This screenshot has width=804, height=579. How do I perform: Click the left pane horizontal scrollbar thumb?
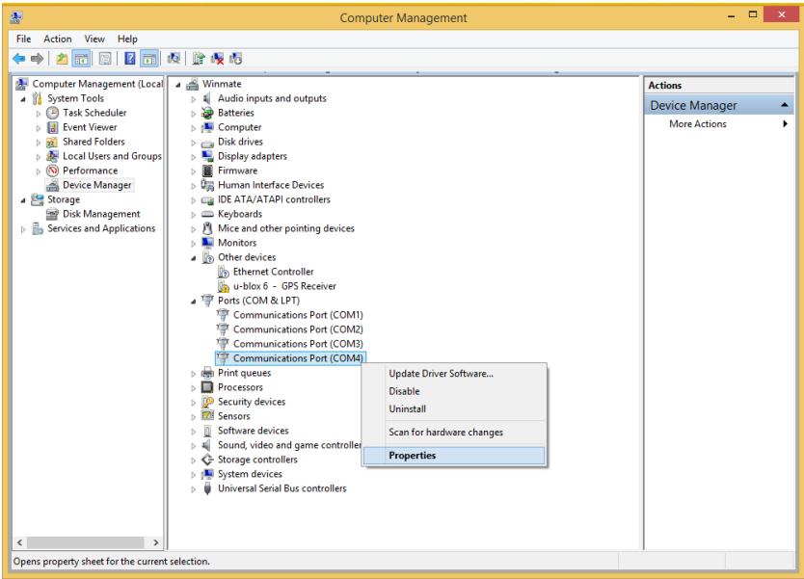[x=85, y=542]
